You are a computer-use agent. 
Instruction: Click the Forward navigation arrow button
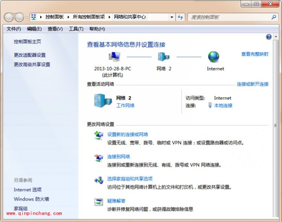pyautogui.click(x=19, y=17)
